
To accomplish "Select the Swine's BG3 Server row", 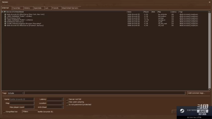I will pos(105,22).
